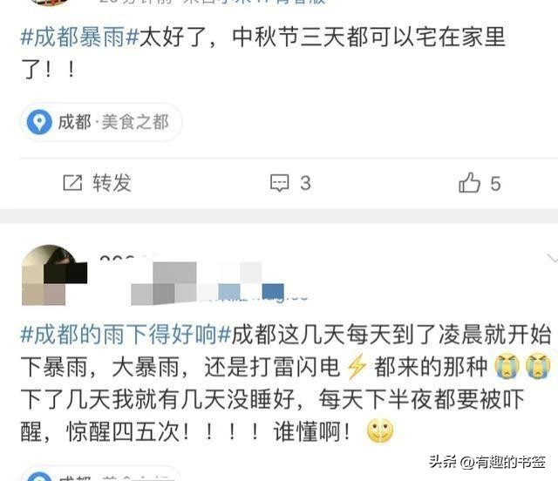Click the lightning bolt emoji
The image size is (558, 481).
tap(357, 367)
